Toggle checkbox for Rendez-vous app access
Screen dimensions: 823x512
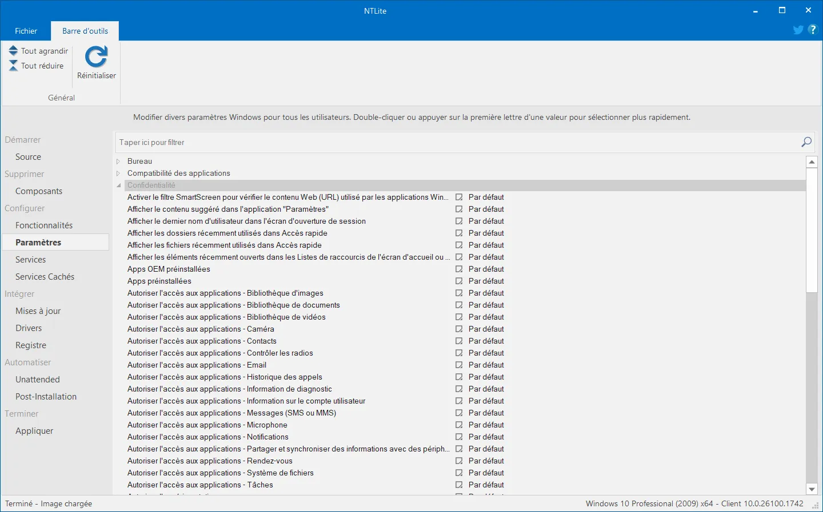pos(459,461)
